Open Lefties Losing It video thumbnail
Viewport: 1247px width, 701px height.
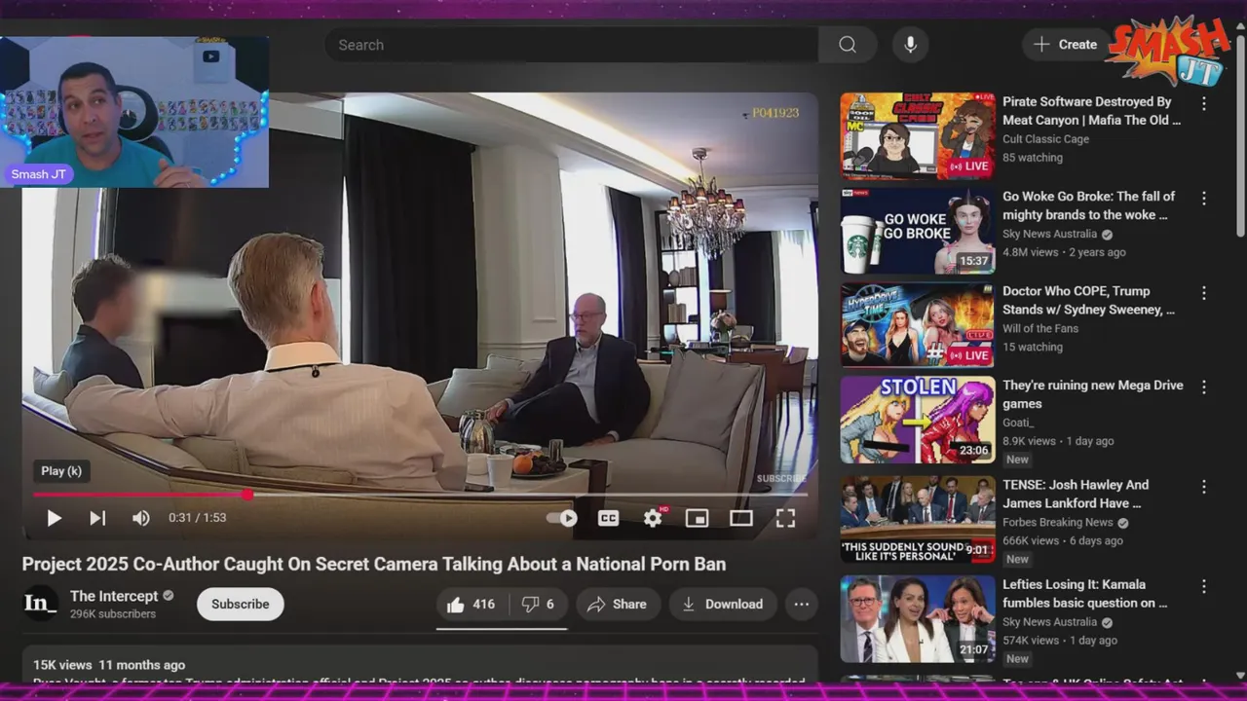tap(918, 619)
